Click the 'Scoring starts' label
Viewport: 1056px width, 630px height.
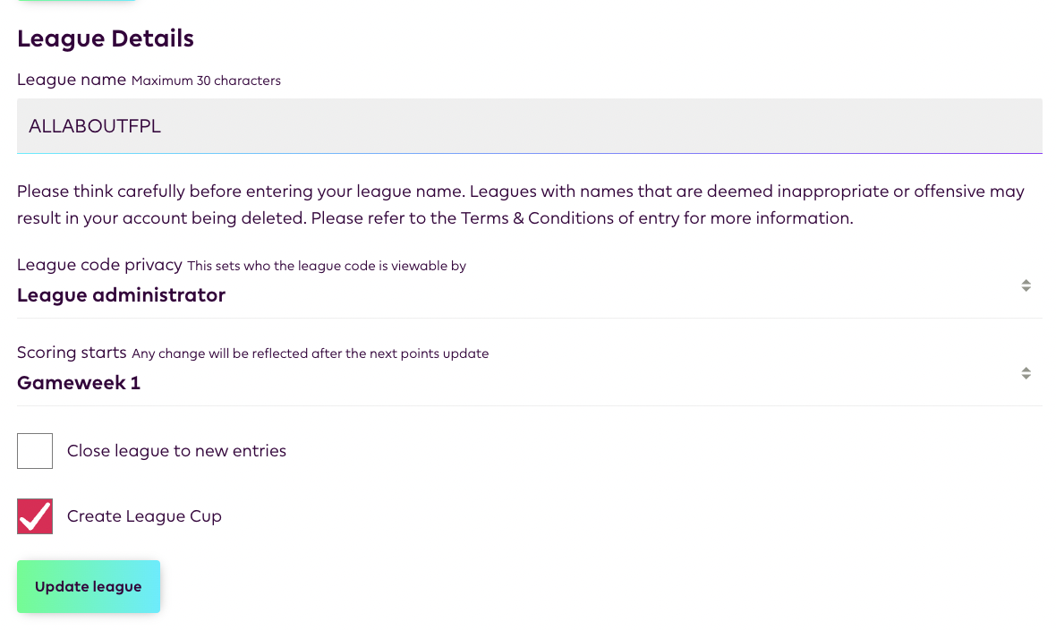click(72, 353)
